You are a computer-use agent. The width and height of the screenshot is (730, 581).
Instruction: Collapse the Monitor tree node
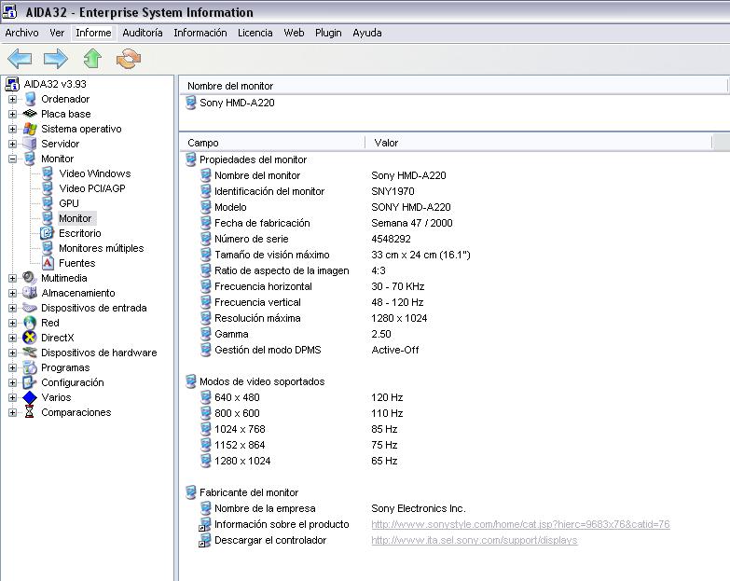(x=13, y=159)
